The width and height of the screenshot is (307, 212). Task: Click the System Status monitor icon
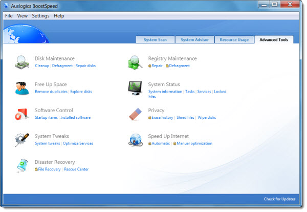(x=135, y=88)
